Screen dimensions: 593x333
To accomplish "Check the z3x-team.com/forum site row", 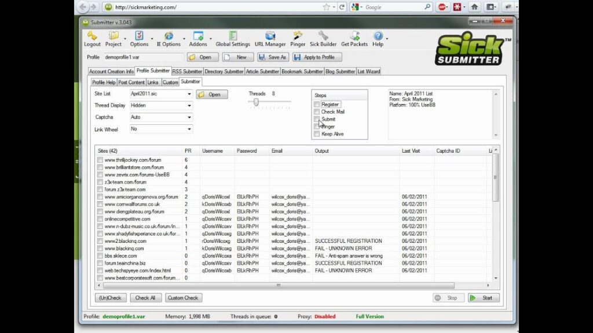I will click(100, 182).
